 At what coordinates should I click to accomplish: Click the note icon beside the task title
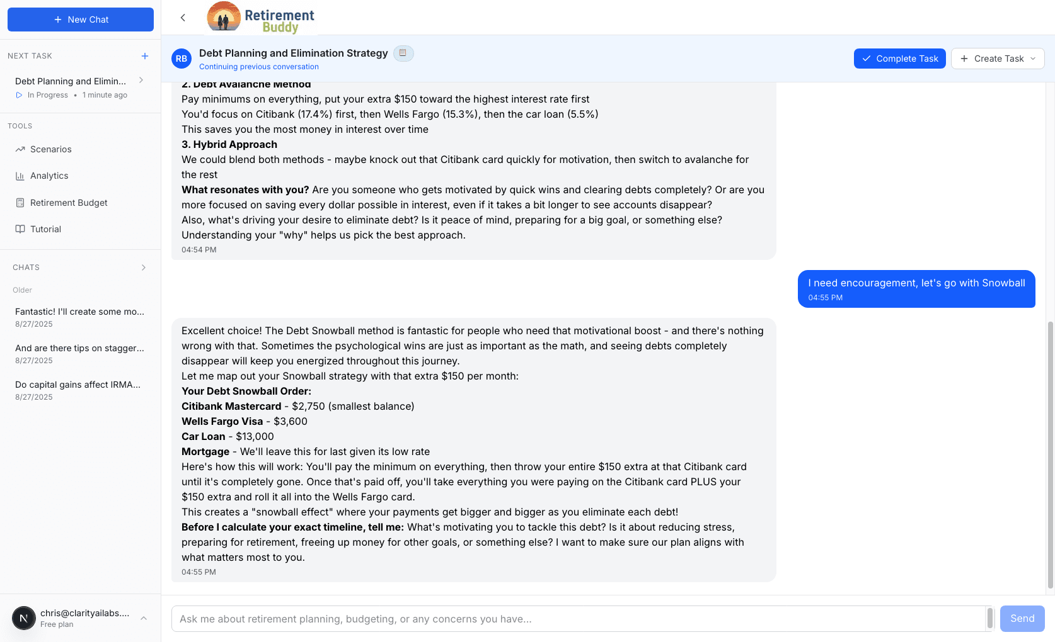403,53
